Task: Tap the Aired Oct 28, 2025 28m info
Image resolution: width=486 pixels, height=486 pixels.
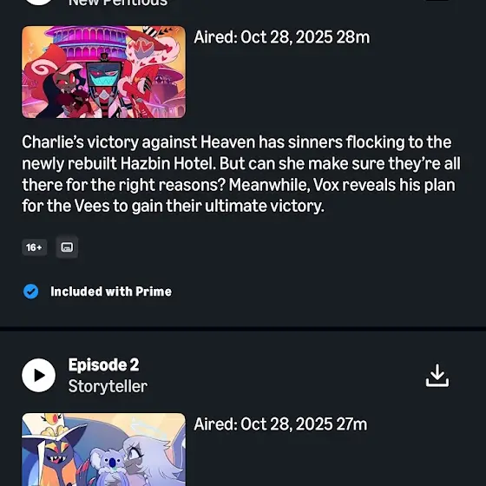Action: [x=281, y=37]
